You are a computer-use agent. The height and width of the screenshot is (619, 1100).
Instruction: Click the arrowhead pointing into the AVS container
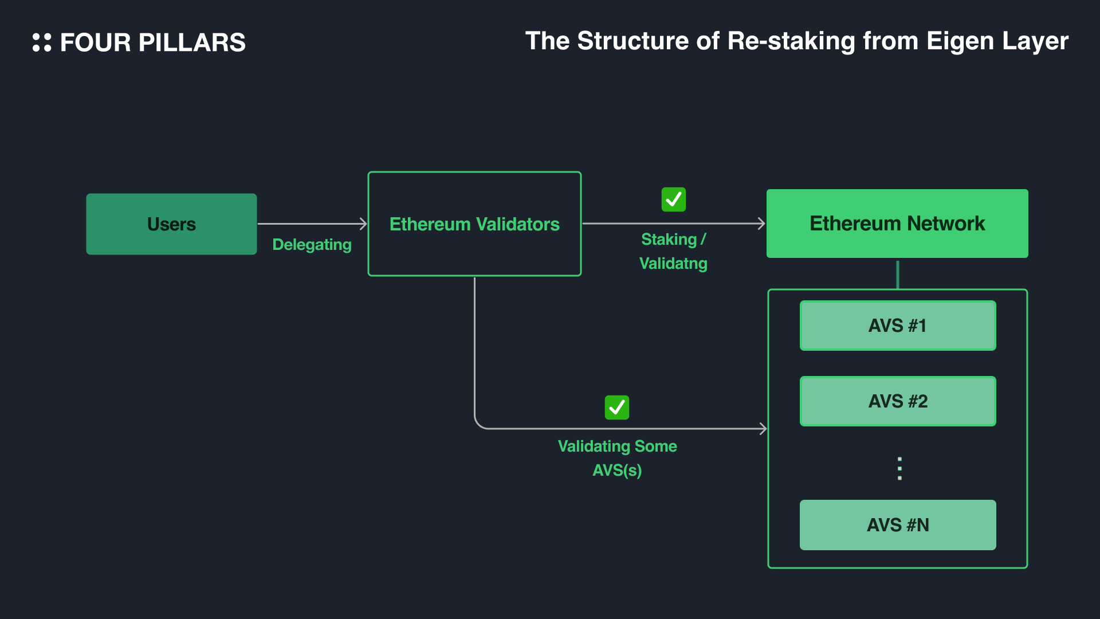click(763, 428)
